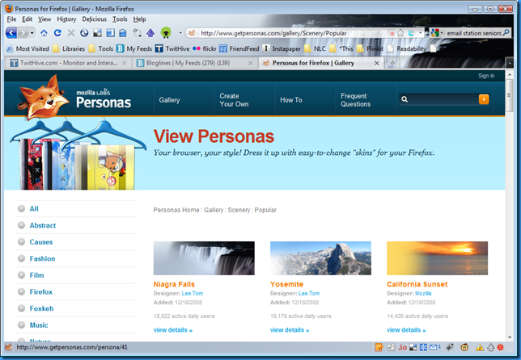The image size is (521, 360).
Task: Open the address bar history dropdown arrow
Action: (421, 33)
